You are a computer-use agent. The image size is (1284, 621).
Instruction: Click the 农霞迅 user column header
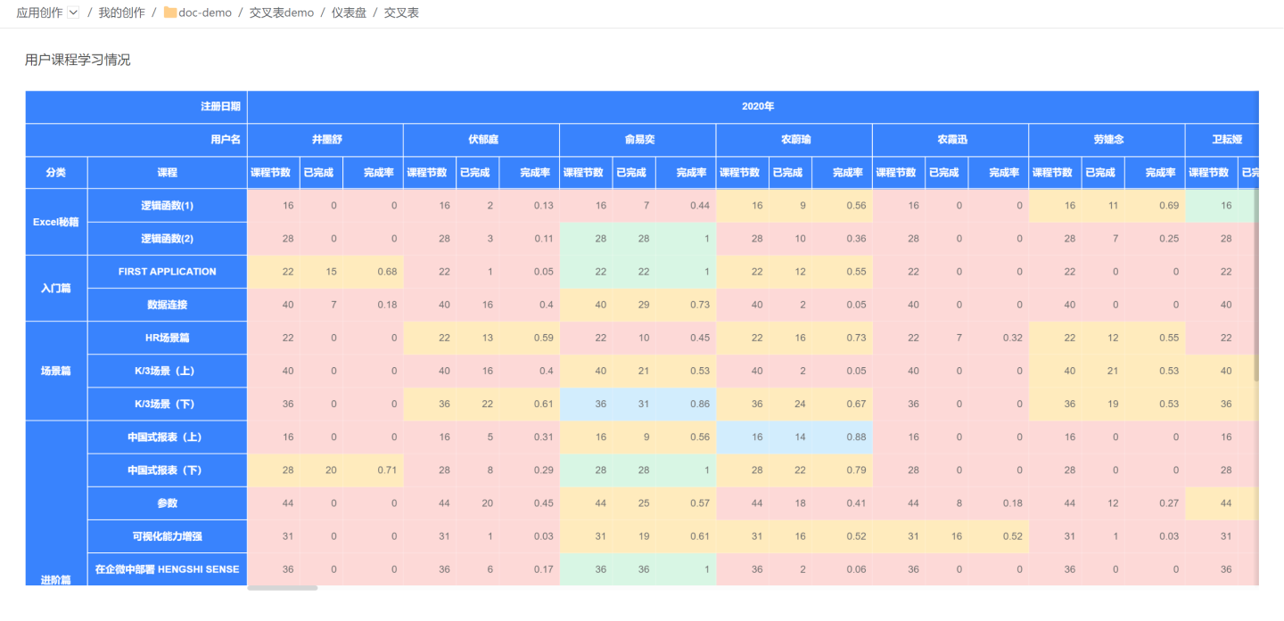tap(951, 140)
